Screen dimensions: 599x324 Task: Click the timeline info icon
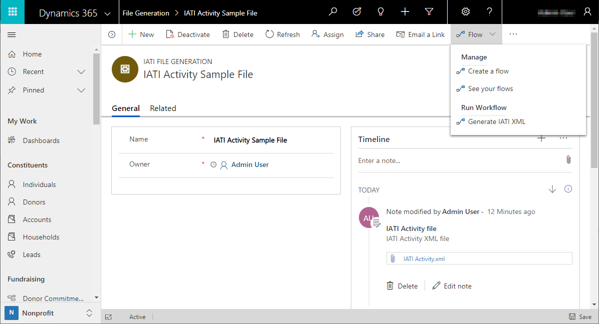click(568, 189)
